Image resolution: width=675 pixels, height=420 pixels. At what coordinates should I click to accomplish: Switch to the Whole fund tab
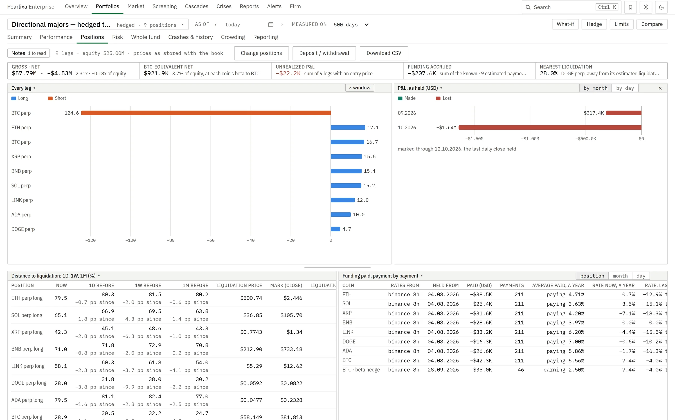point(145,37)
